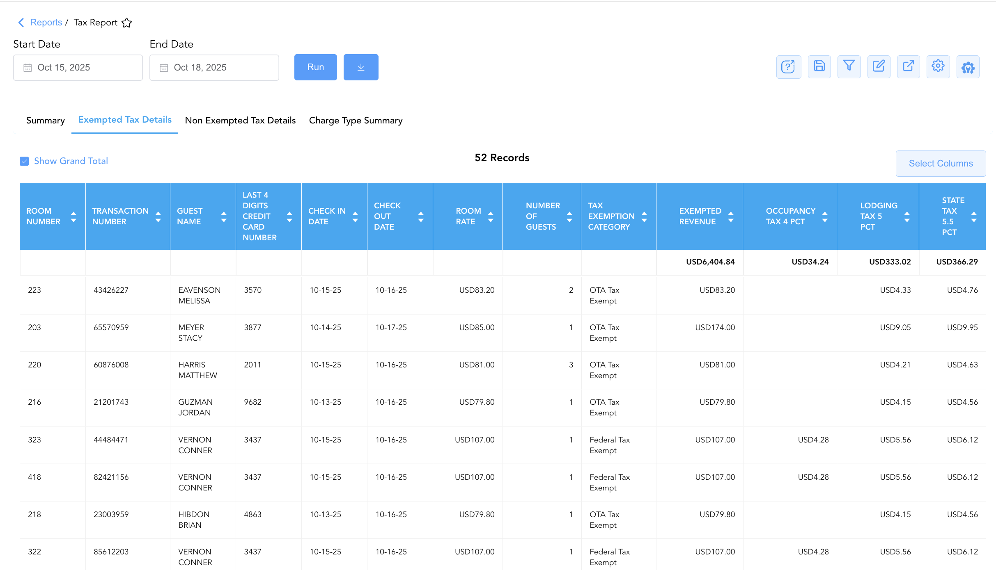Sort by Guest Name column arrows

[x=224, y=217]
